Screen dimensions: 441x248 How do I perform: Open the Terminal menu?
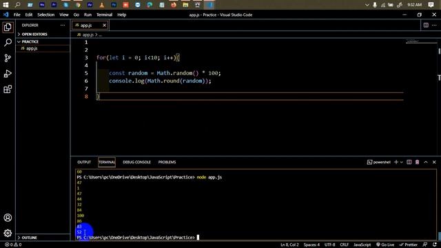tap(104, 14)
